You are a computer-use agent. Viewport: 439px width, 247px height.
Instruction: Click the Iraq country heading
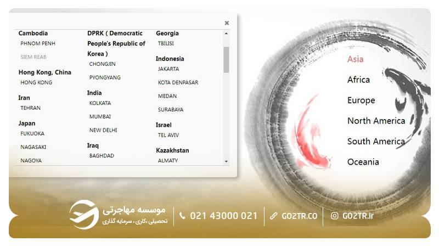point(93,145)
